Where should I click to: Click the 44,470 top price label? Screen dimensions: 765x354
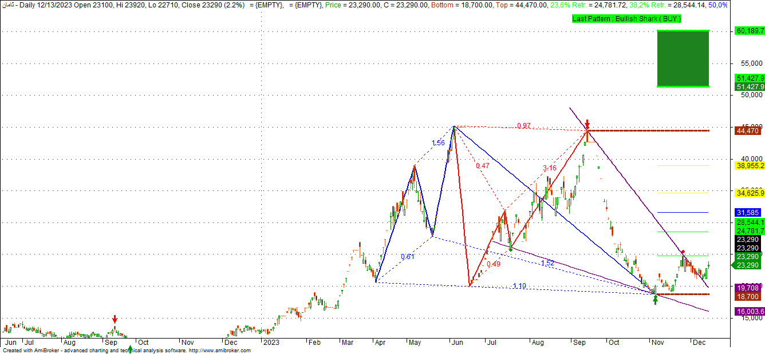pos(747,131)
